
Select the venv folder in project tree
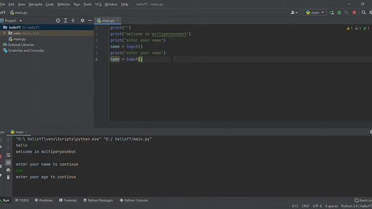(x=46, y=33)
